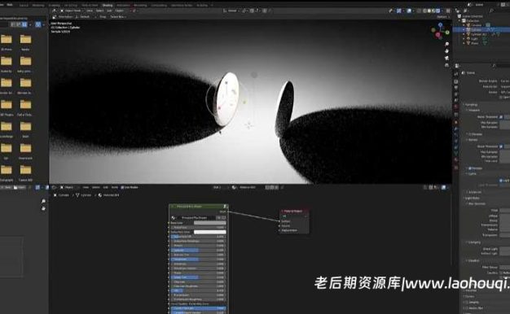Open viewport Options dropdown
510x314 pixels.
pyautogui.click(x=442, y=16)
